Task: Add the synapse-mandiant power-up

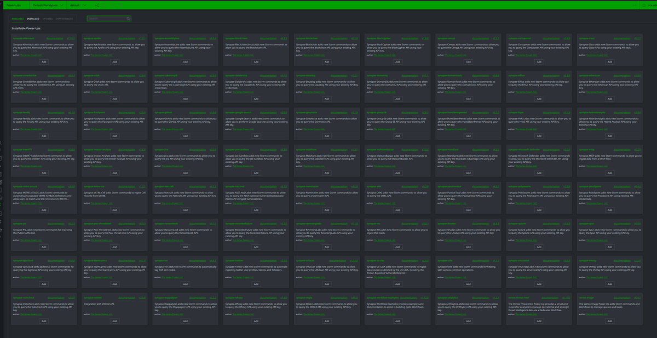Action: pyautogui.click(x=468, y=173)
